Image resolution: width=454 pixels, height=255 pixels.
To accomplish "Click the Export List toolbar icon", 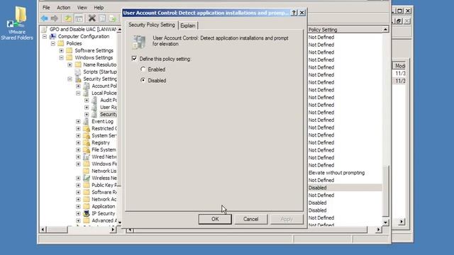I will 113,18.
